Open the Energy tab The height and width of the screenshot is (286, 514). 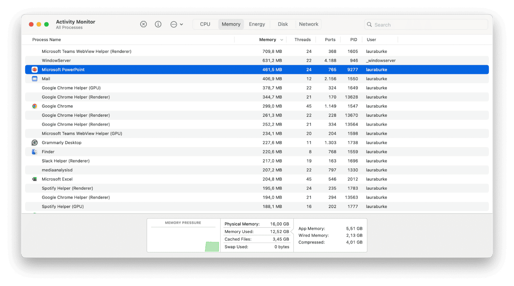[257, 24]
